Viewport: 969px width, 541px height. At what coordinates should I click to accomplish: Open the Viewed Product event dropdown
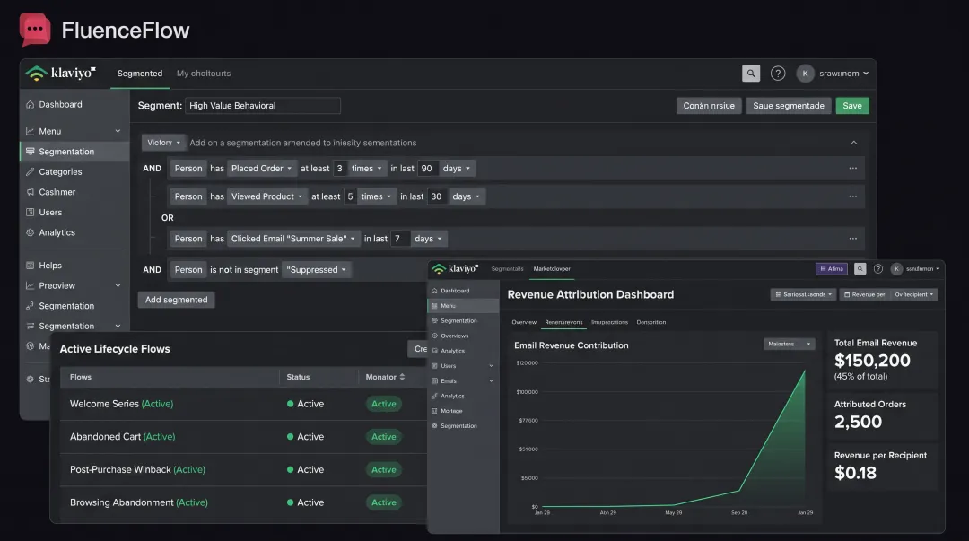[266, 196]
